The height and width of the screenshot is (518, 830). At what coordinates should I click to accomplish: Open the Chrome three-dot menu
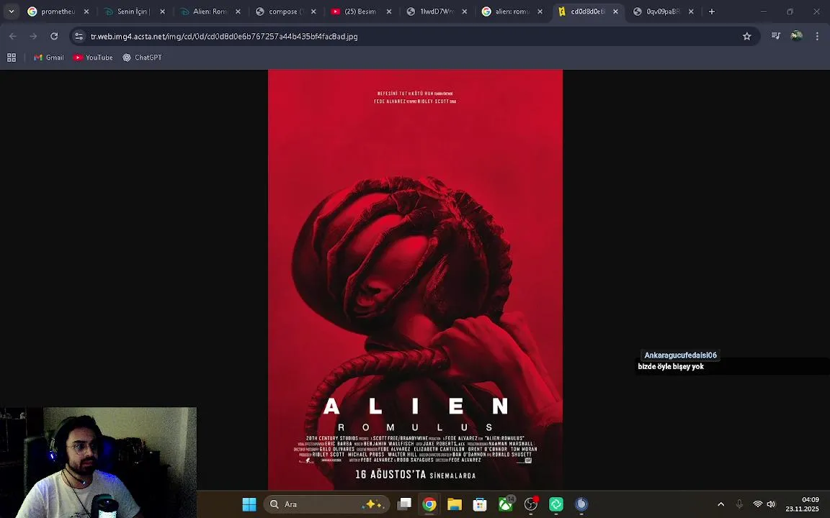[817, 36]
